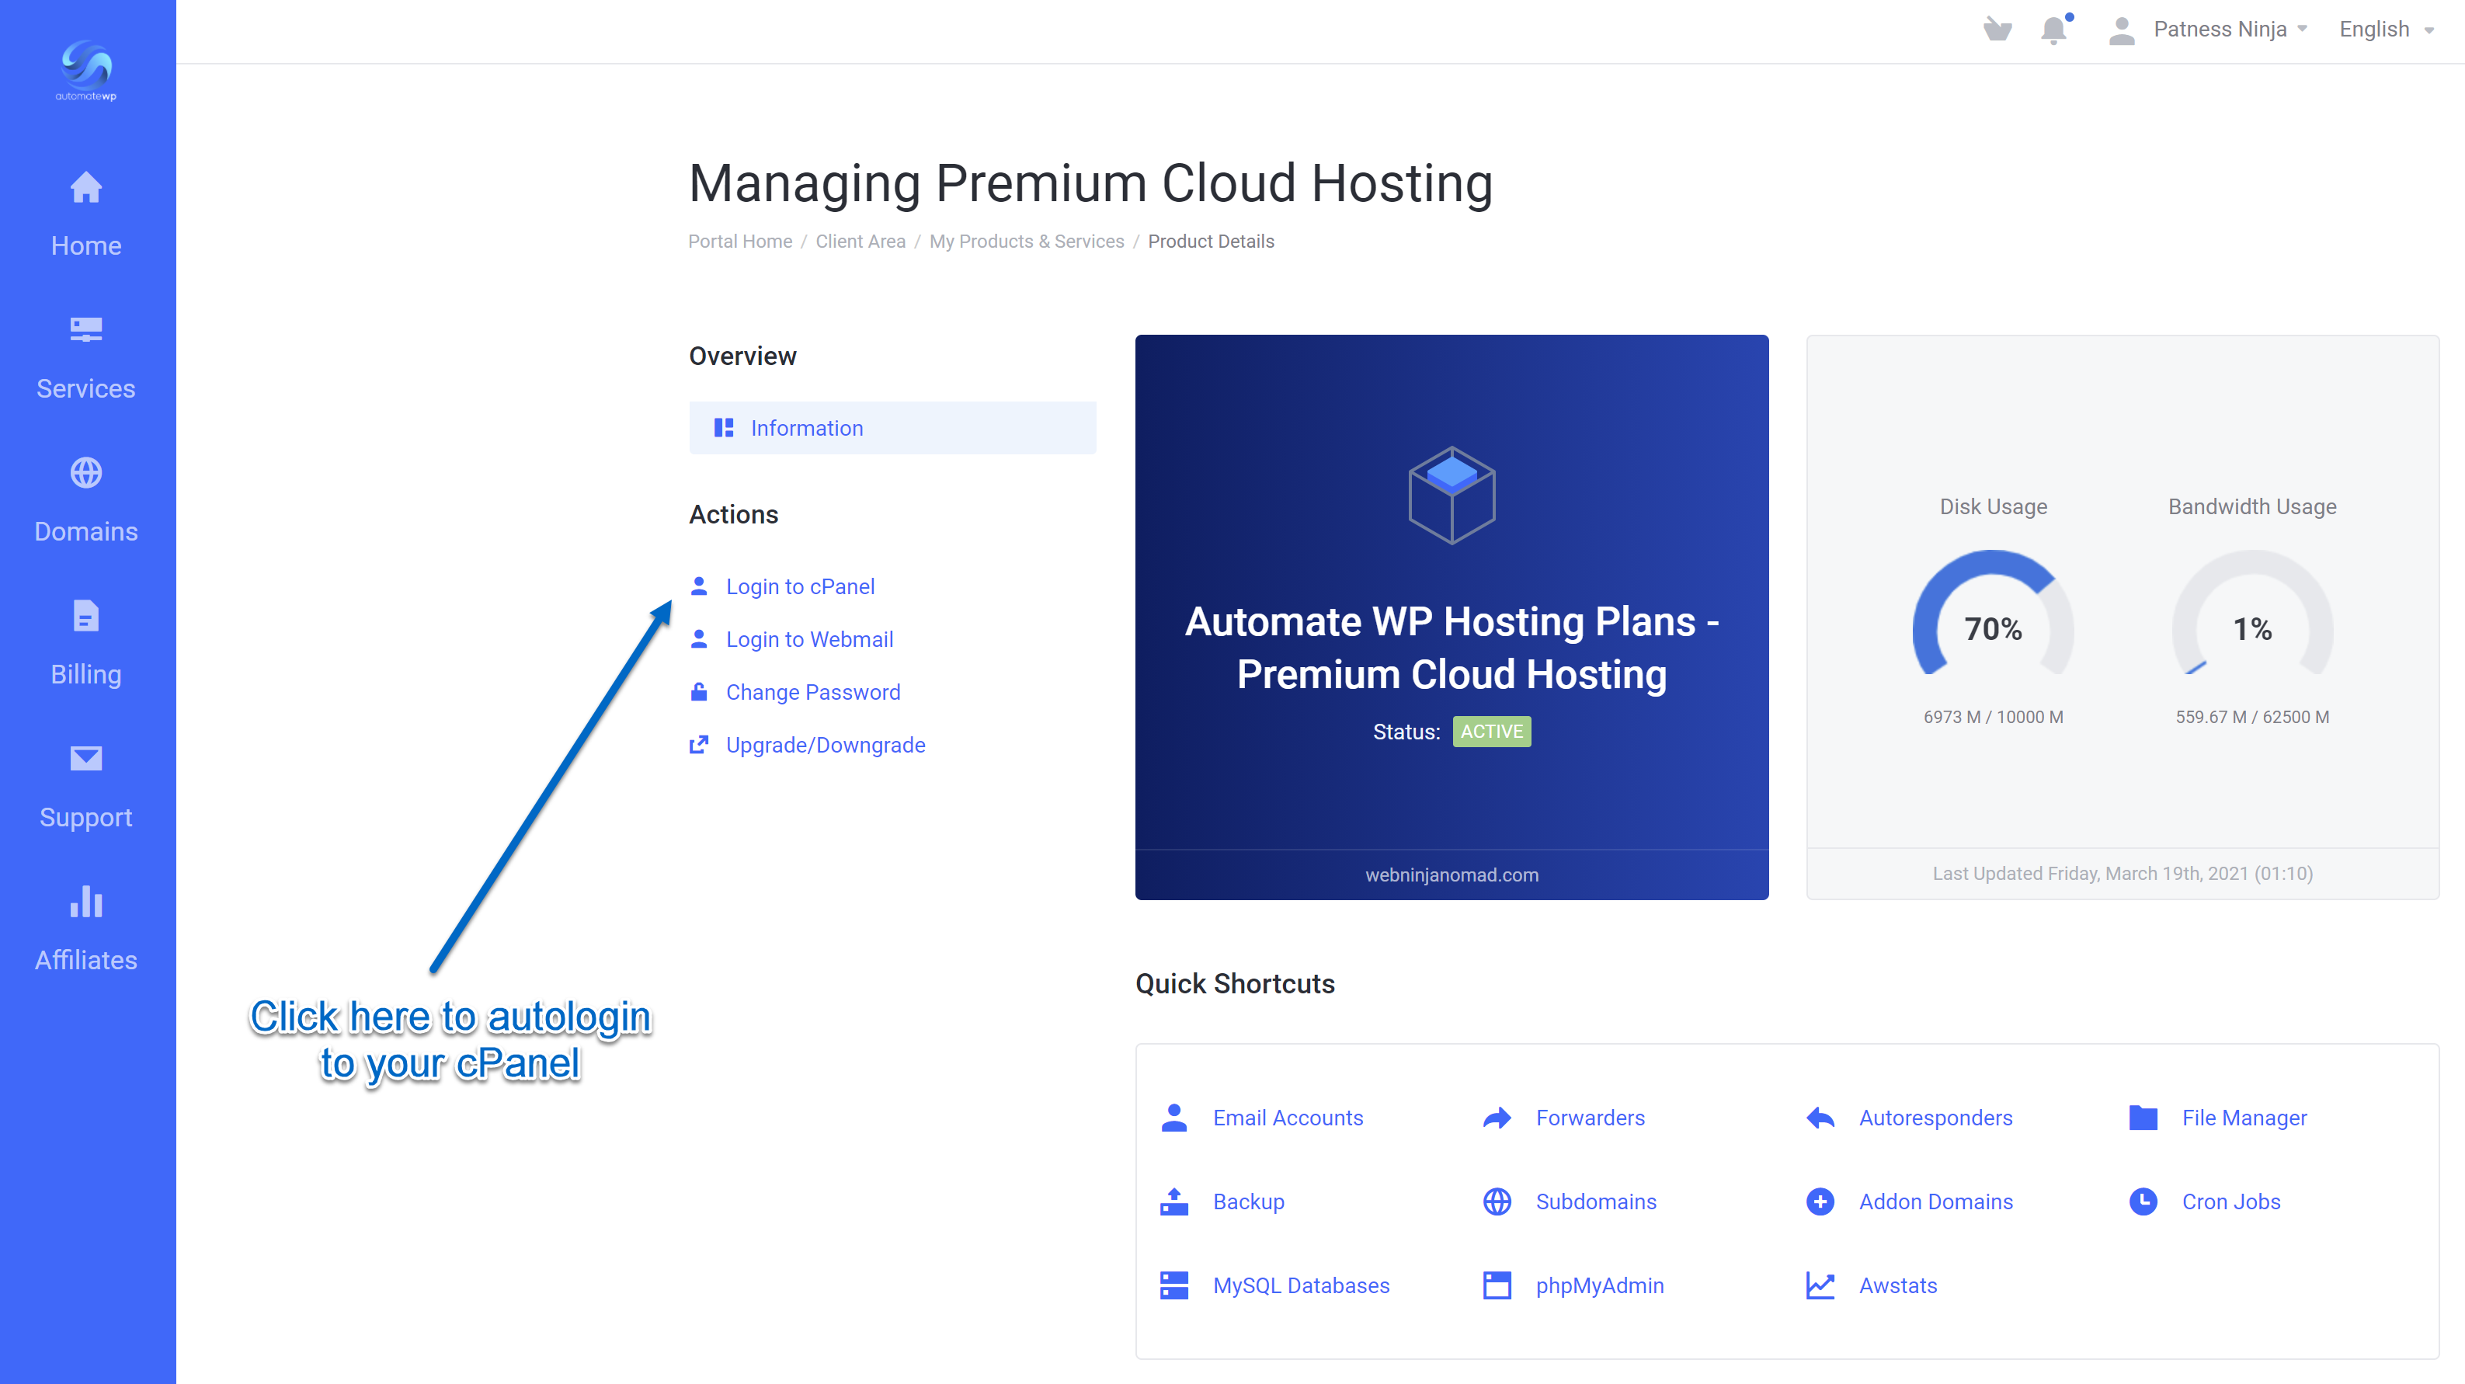Click the external link icon beside Upgrade/Downgrade
2465x1384 pixels.
point(698,744)
